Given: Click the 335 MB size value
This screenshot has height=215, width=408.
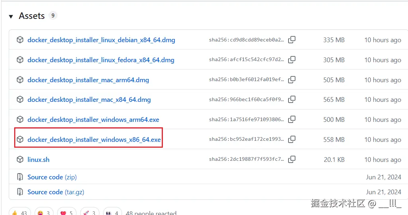Looking at the screenshot, I should tap(334, 40).
